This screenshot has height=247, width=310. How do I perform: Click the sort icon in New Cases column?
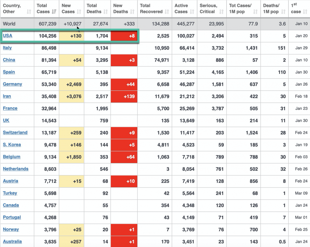coord(79,12)
